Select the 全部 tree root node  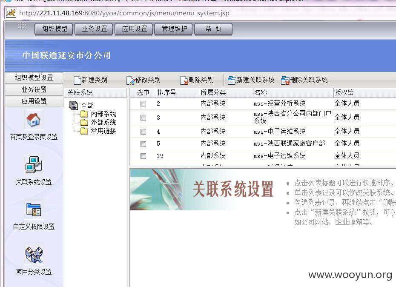[87, 105]
